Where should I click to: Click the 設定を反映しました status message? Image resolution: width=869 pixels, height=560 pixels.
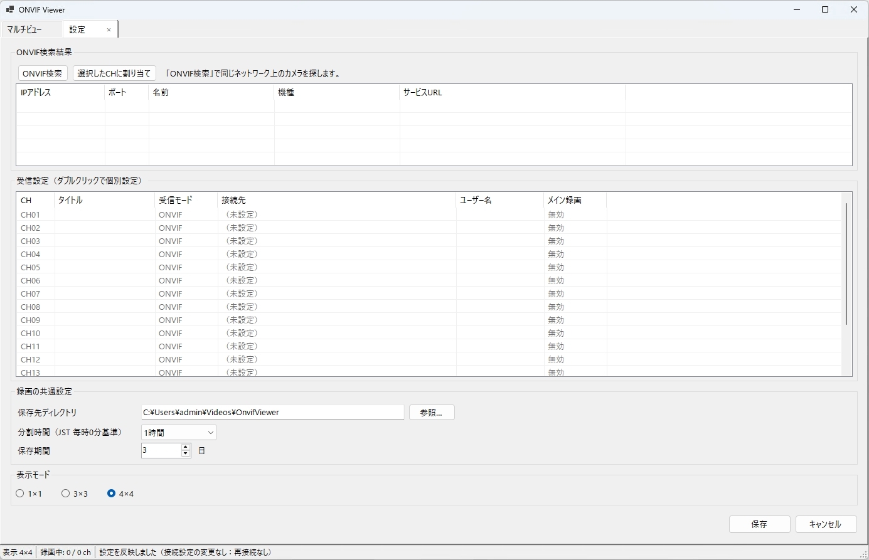point(186,552)
